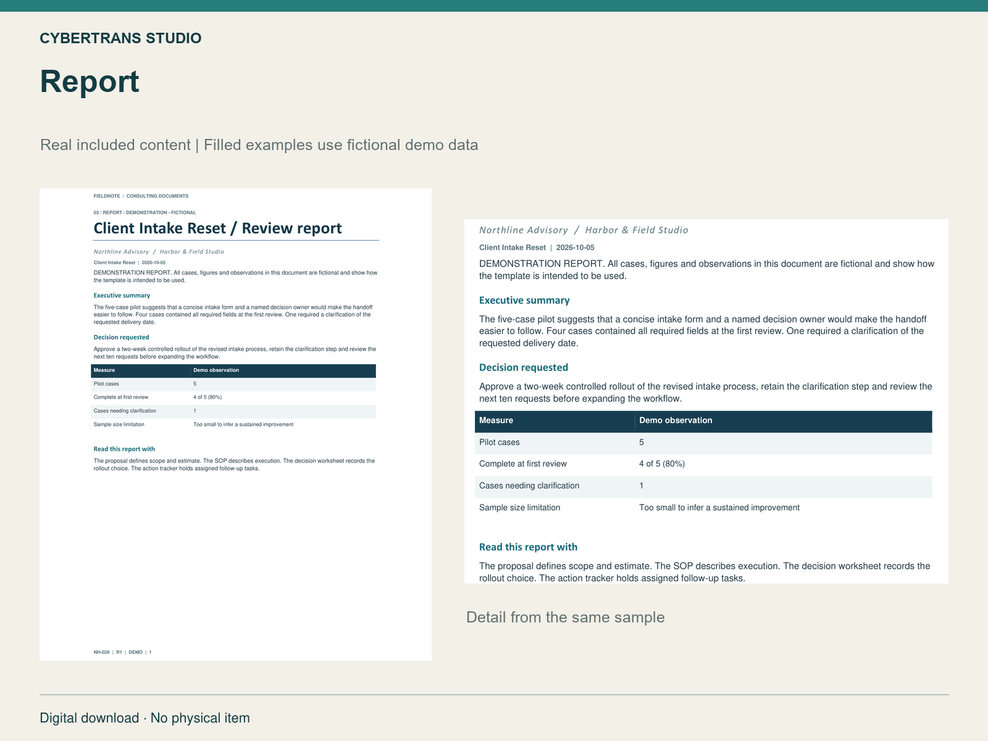
Task: Open the enlarged detail image of the report
Action: pyautogui.click(x=706, y=401)
